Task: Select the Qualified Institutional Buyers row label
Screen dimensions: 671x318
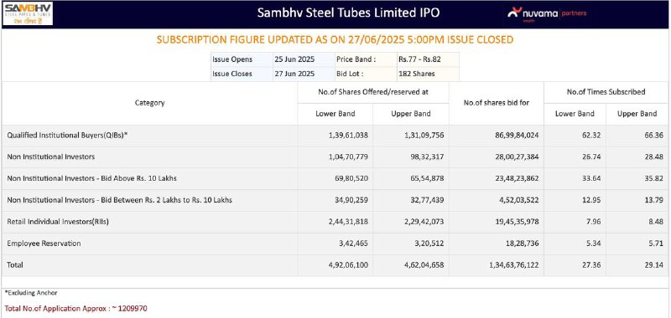Action: tap(68, 136)
